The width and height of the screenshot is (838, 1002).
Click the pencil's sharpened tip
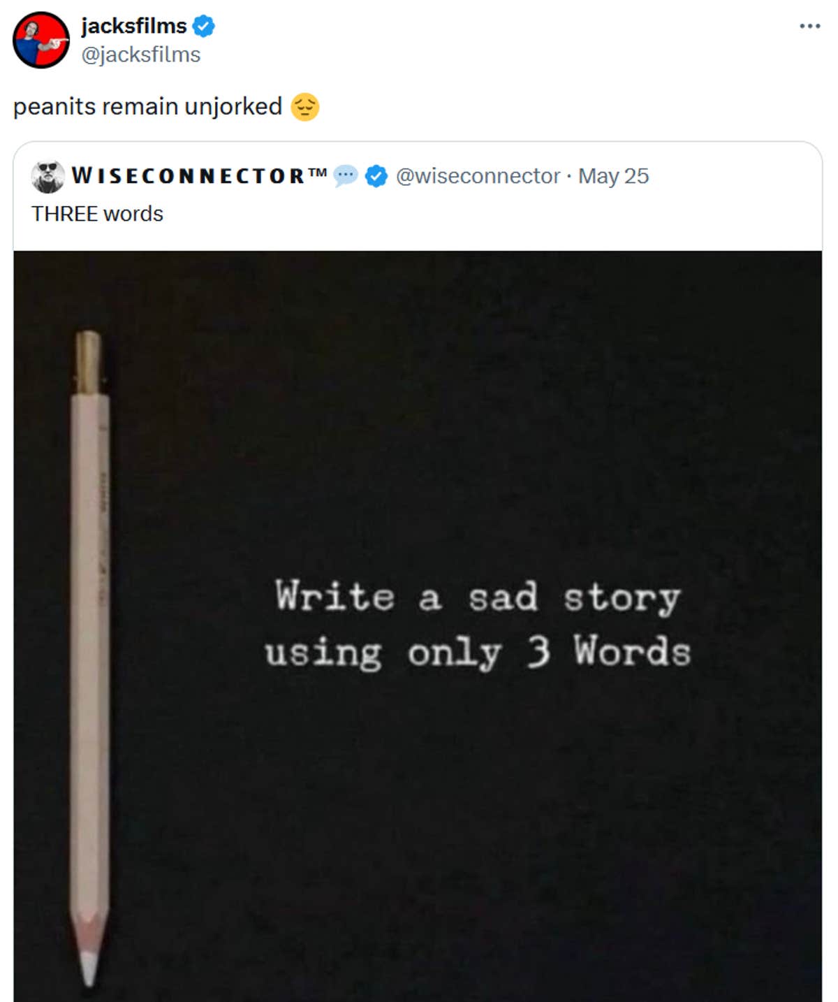(89, 968)
